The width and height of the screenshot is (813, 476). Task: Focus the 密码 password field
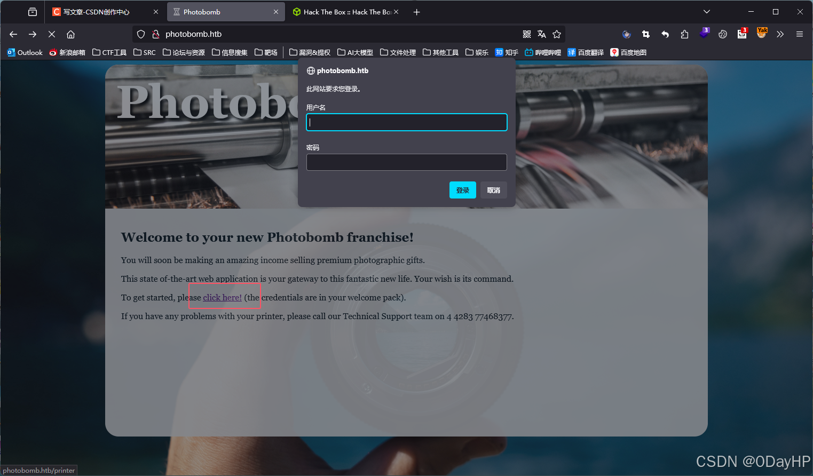[x=407, y=162]
